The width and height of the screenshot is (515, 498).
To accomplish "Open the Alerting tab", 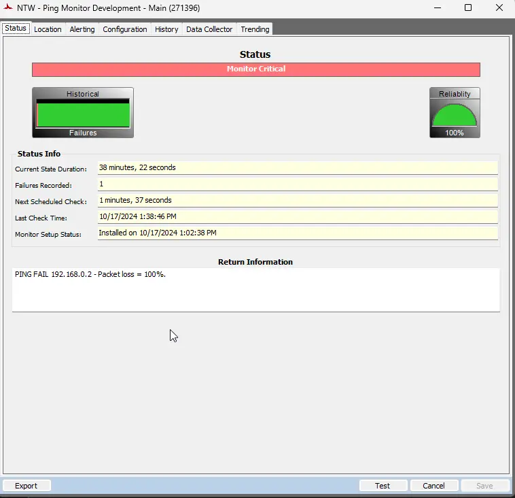I will [x=82, y=29].
